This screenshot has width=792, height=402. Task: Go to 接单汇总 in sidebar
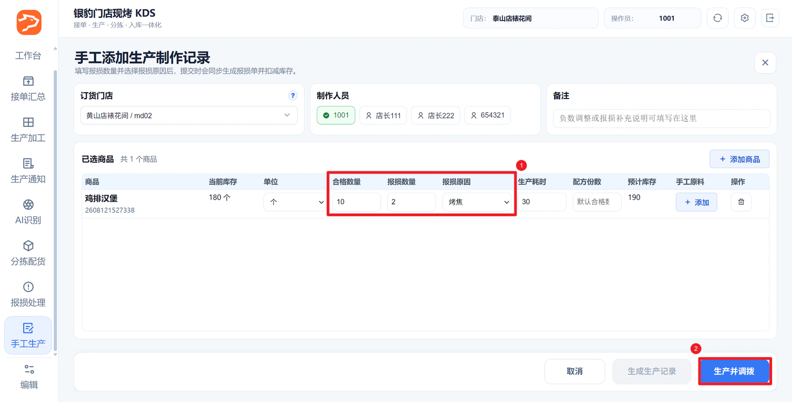click(28, 88)
